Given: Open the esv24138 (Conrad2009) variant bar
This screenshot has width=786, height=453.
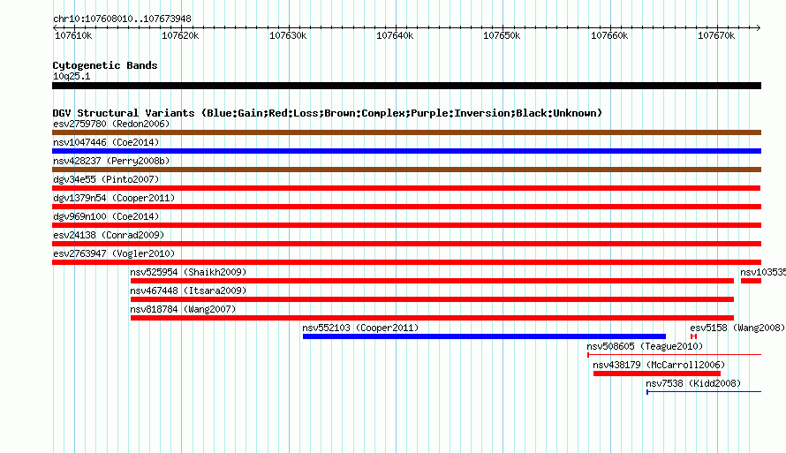Looking at the screenshot, I should tap(406, 244).
